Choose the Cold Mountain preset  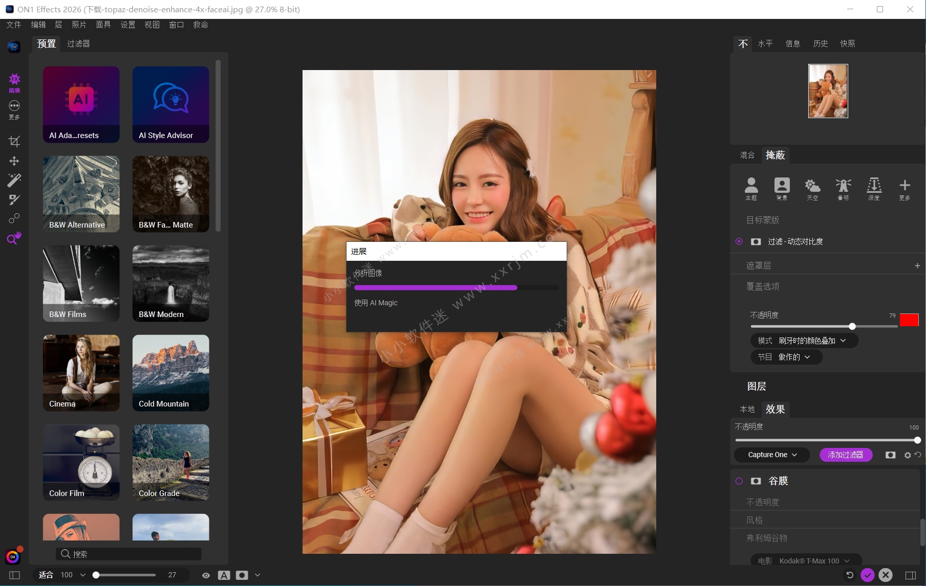coord(170,373)
